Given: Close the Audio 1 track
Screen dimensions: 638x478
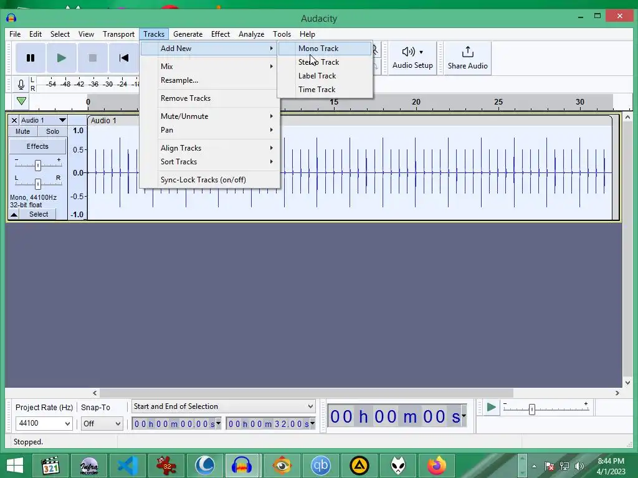Looking at the screenshot, I should point(14,120).
